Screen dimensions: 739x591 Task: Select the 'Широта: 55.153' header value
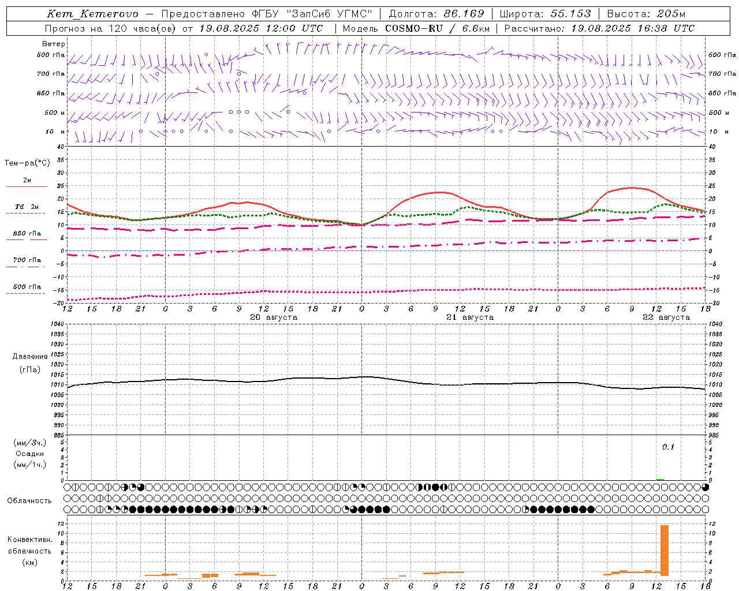(545, 14)
